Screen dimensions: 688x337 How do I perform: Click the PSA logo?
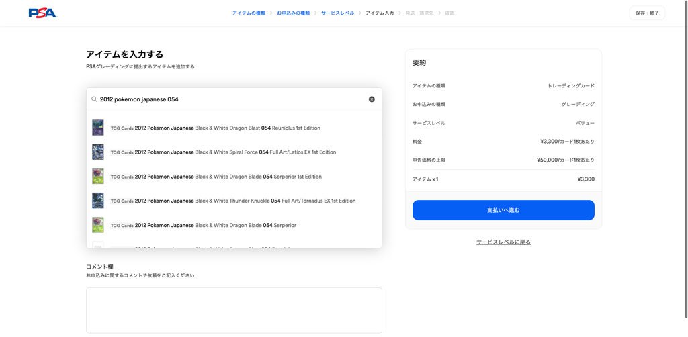(x=42, y=13)
